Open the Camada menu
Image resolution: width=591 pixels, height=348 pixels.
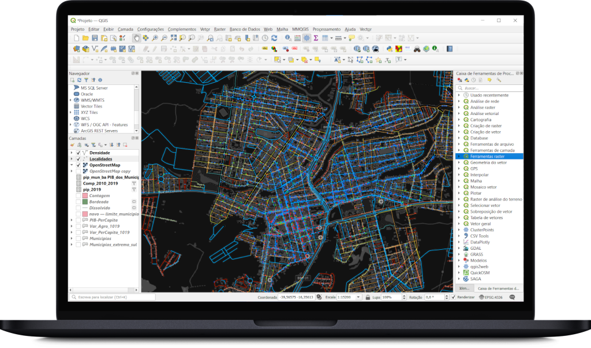[125, 29]
